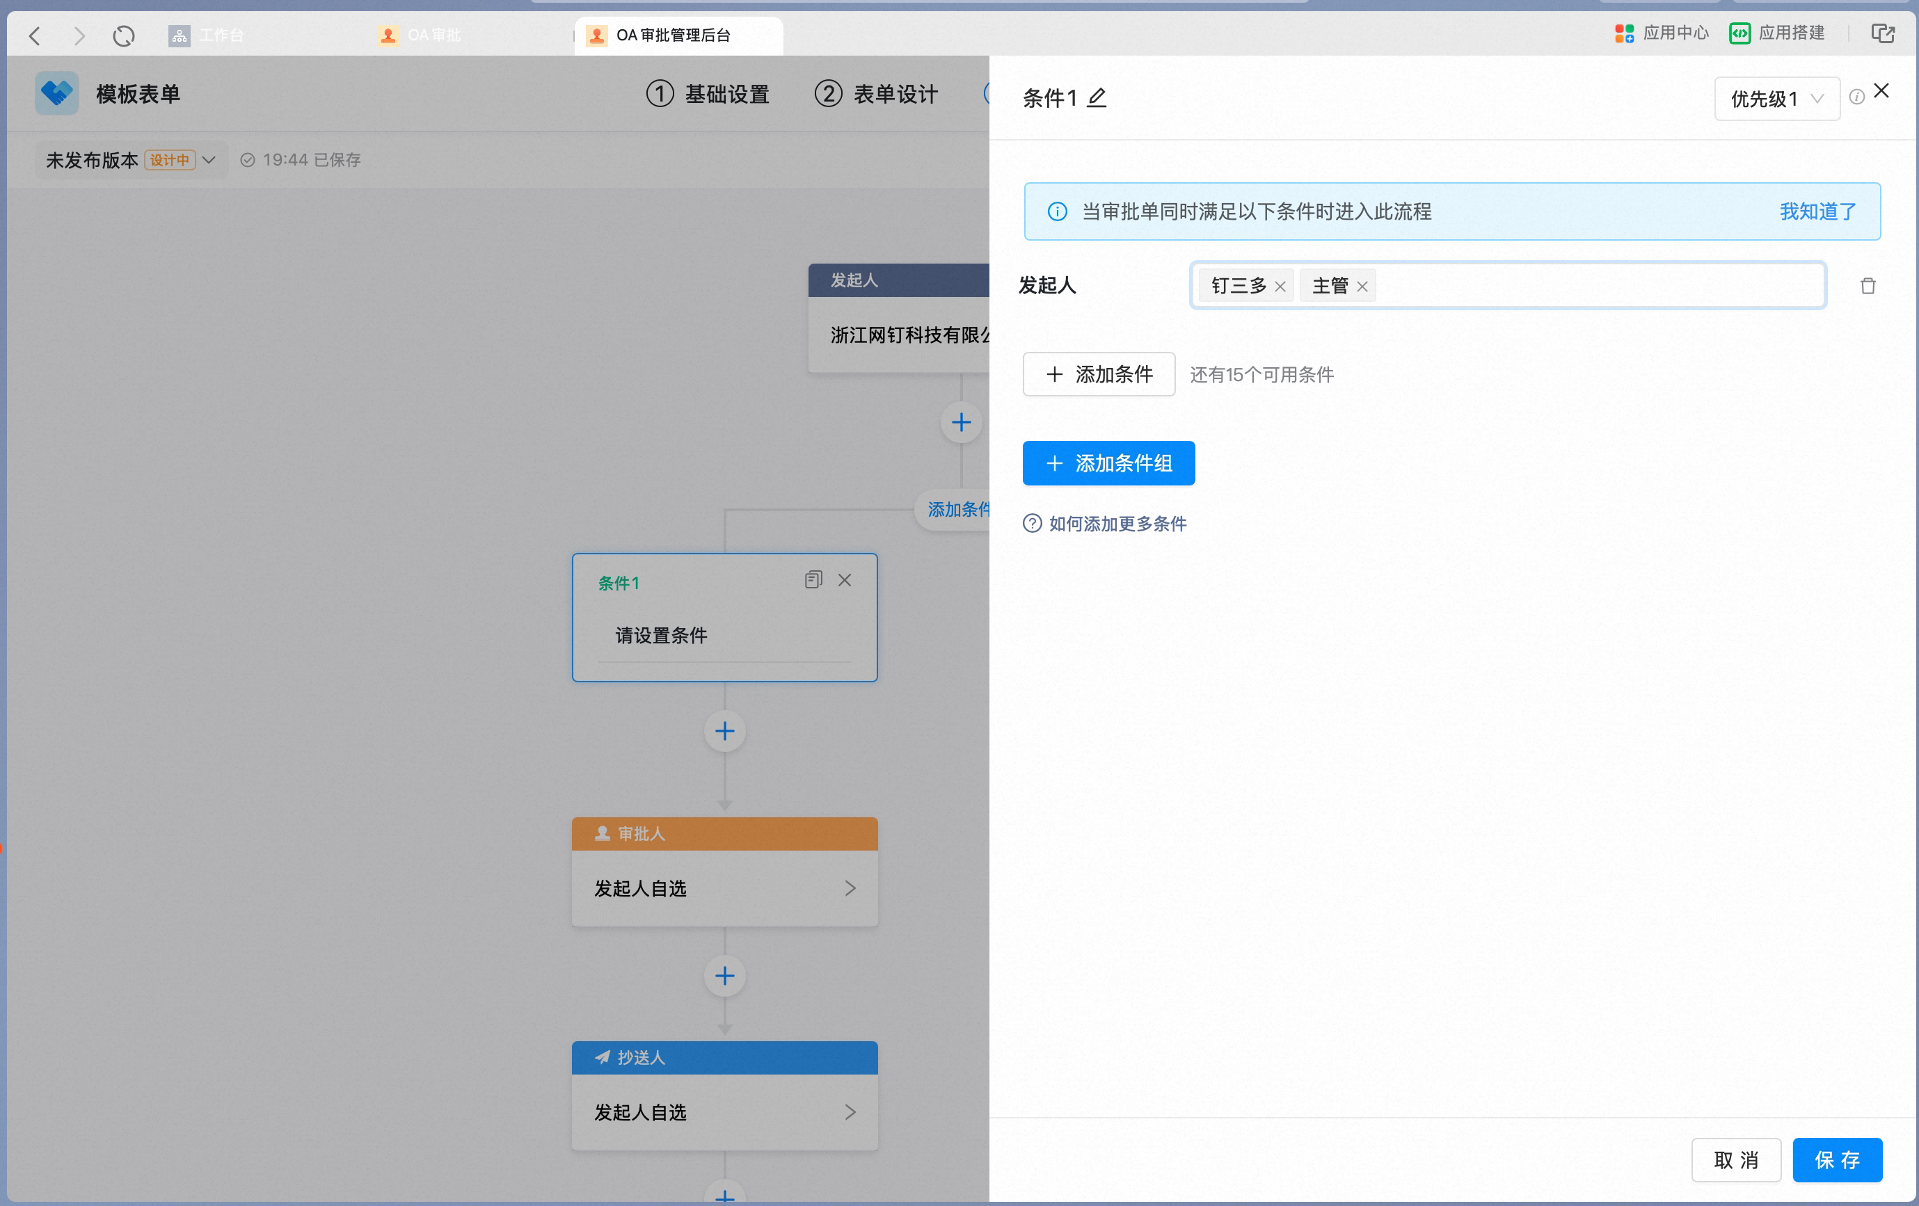
Task: Open the 抄送人 node 发起人自选
Action: [724, 1111]
